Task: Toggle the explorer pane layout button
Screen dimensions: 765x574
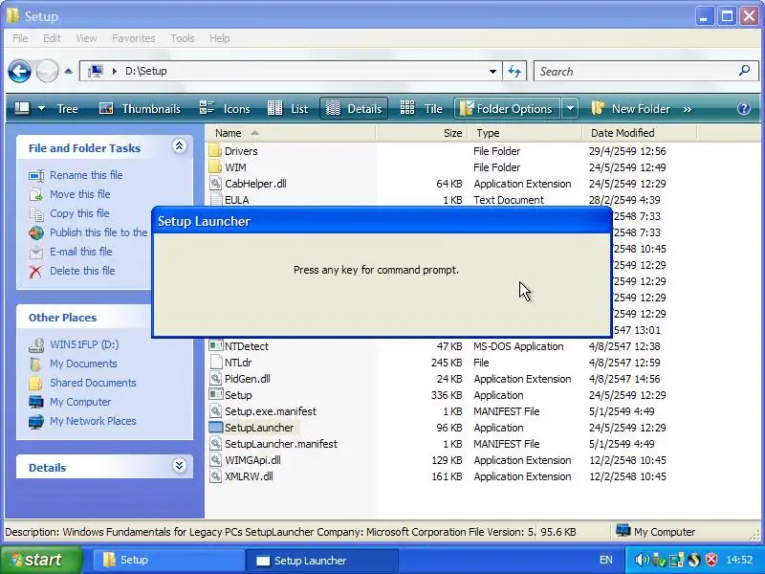Action: click(22, 108)
